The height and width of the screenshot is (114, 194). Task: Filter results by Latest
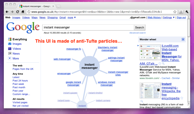(16, 77)
